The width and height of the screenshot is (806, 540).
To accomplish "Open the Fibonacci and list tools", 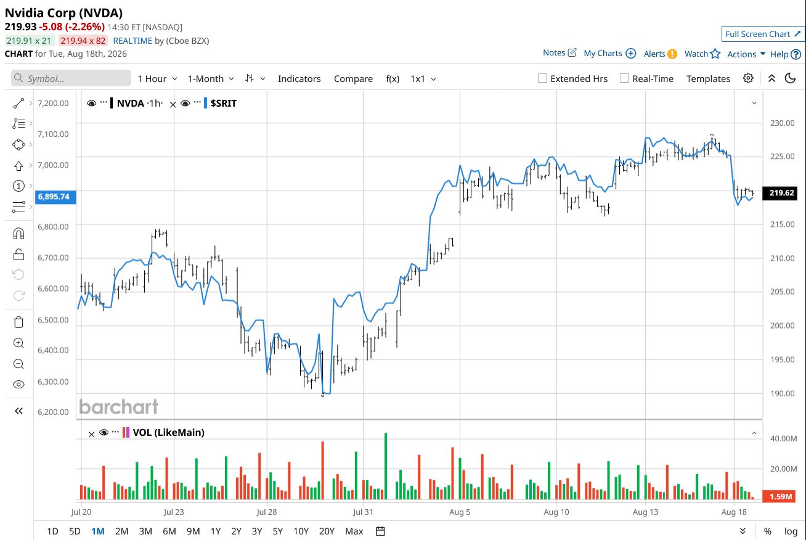I will tap(18, 124).
